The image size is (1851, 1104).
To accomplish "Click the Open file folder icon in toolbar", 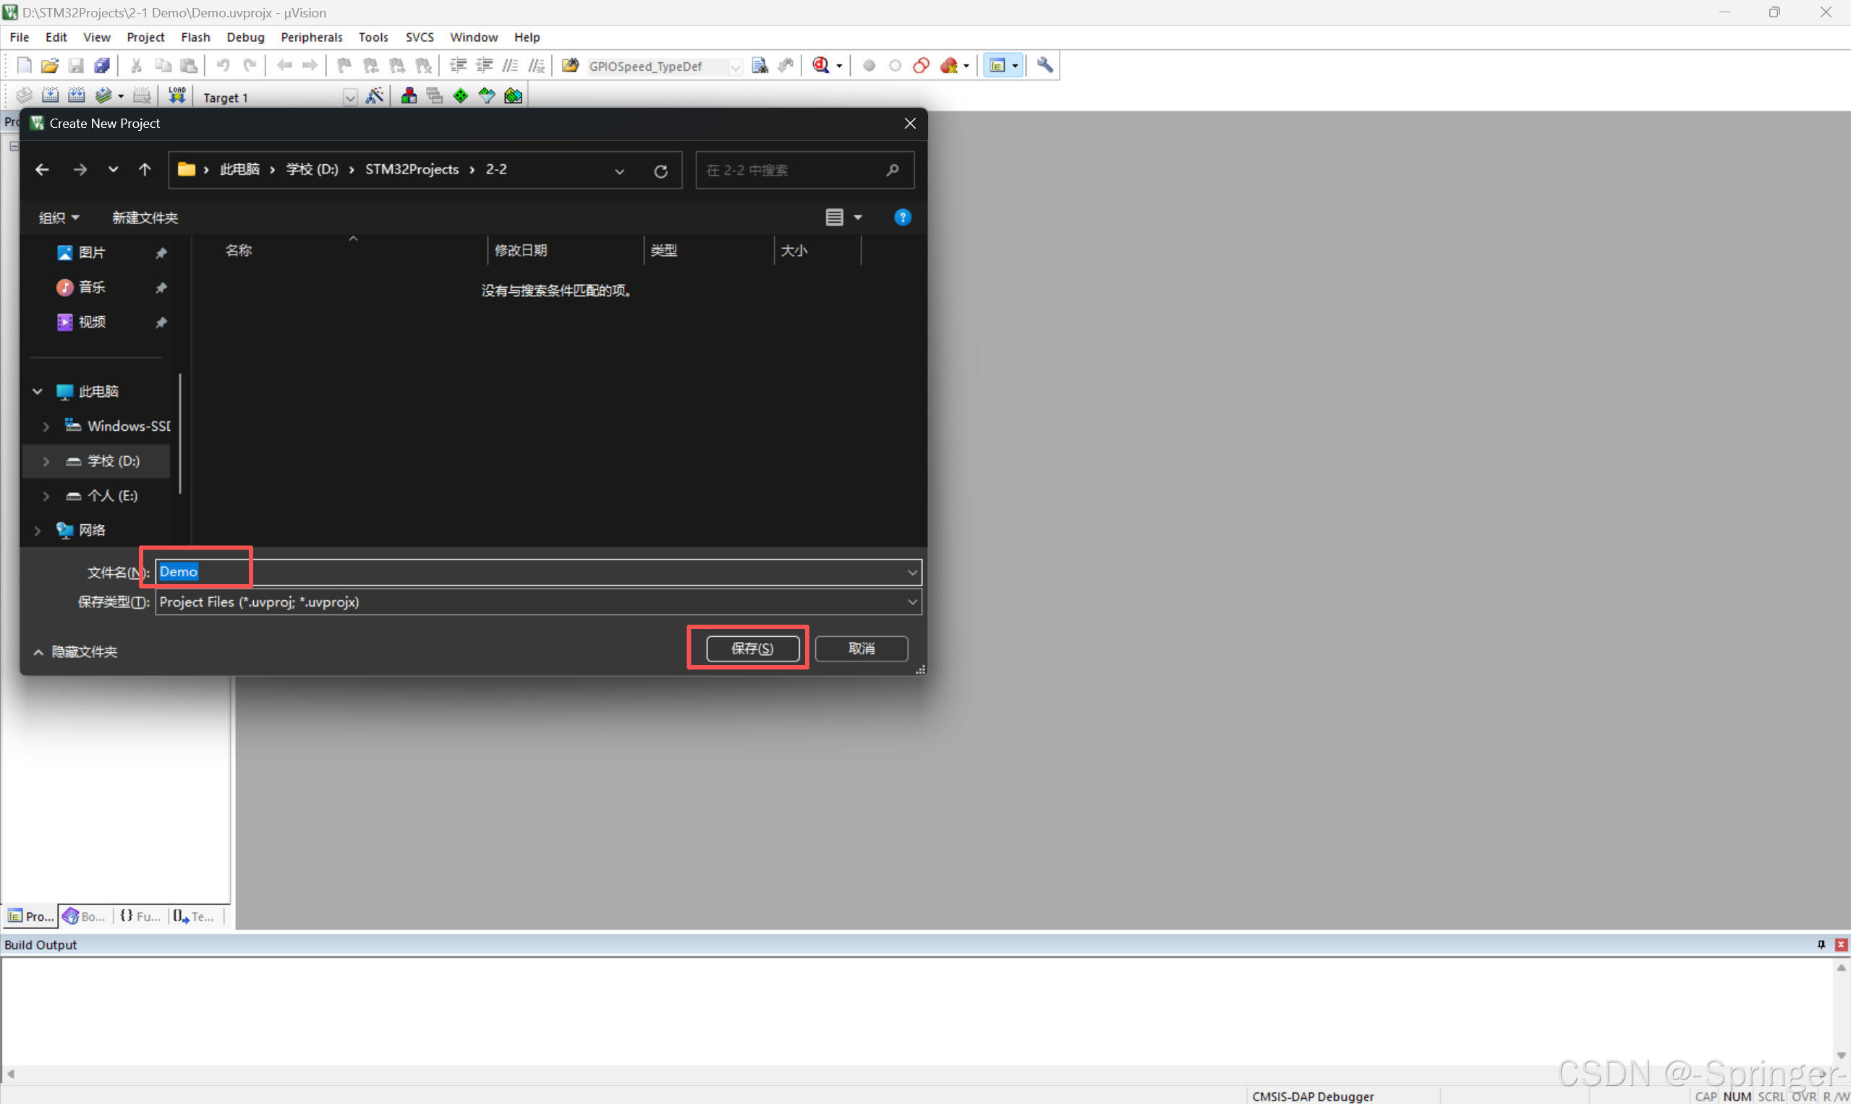I will tap(50, 66).
